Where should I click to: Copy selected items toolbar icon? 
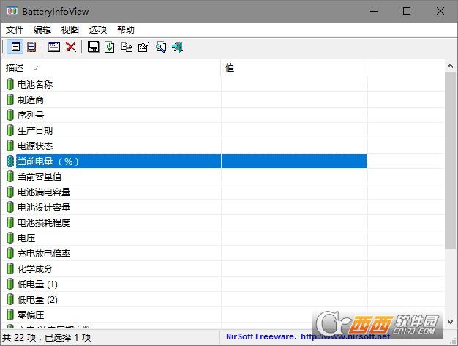tap(127, 47)
